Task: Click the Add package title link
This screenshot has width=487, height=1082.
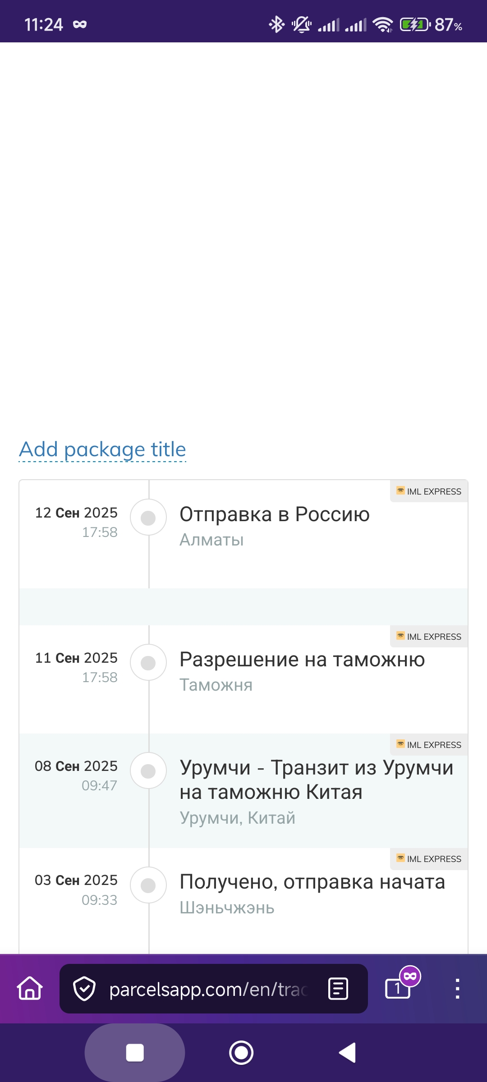Action: (x=102, y=449)
